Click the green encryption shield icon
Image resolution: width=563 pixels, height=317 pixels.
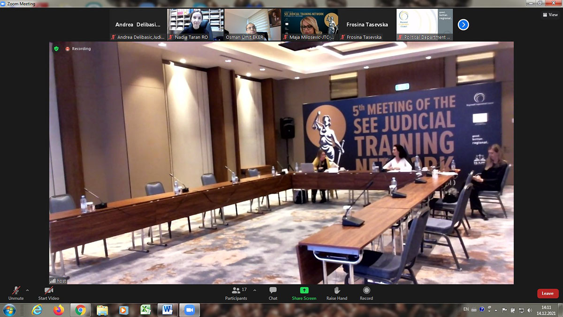(x=56, y=48)
